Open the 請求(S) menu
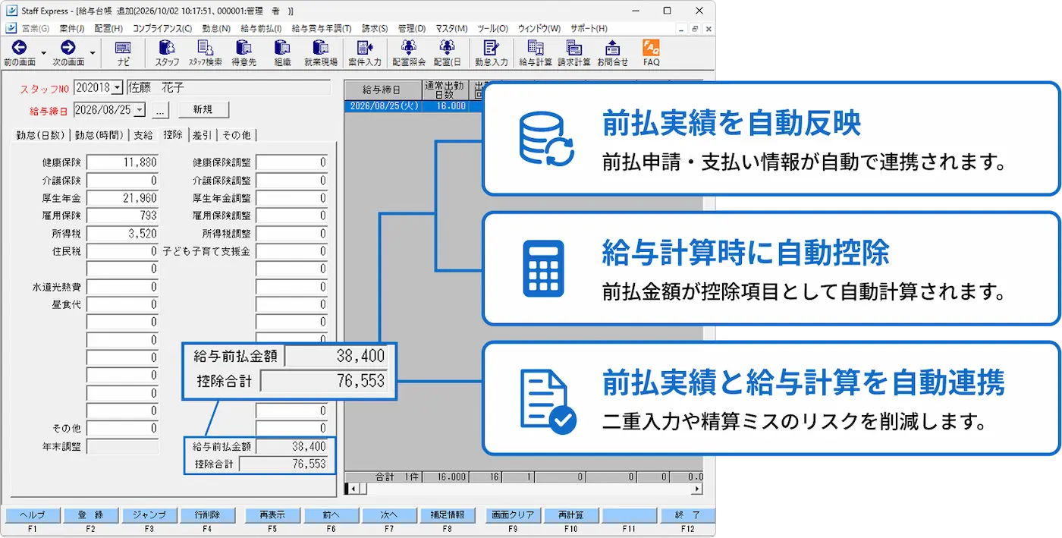Screen dimensions: 1062x538 click(375, 28)
